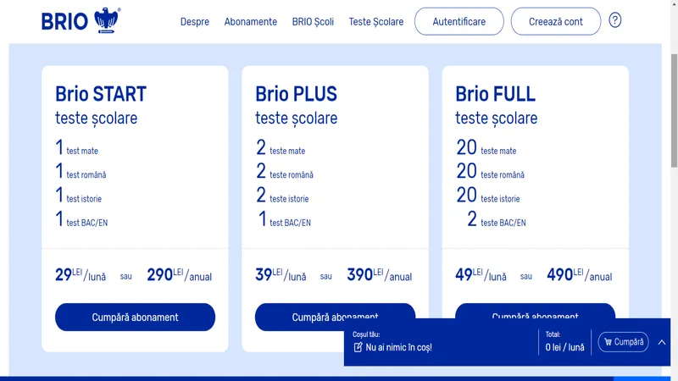The width and height of the screenshot is (678, 381).
Task: Click the Autentificare button
Action: (458, 22)
